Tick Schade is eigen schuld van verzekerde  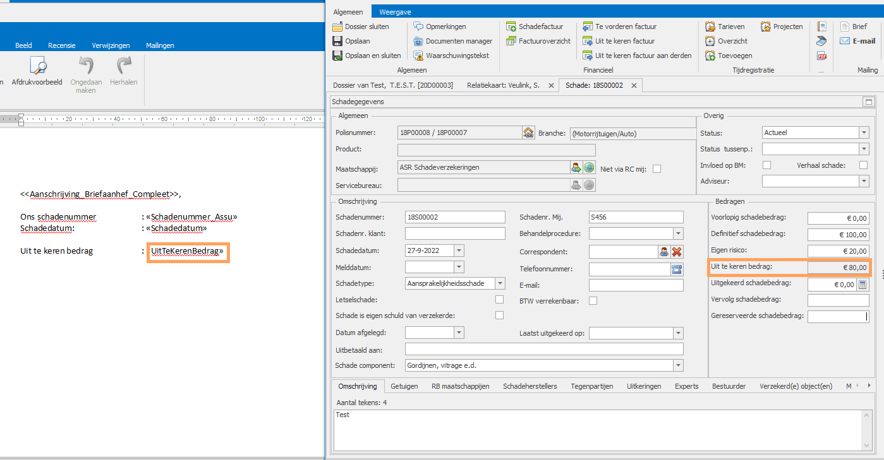[500, 315]
